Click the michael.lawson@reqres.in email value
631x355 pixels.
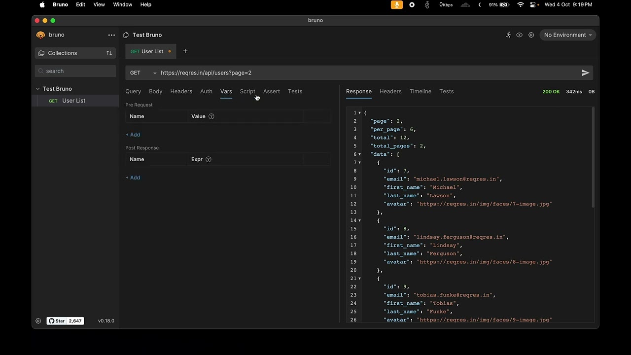(x=456, y=179)
